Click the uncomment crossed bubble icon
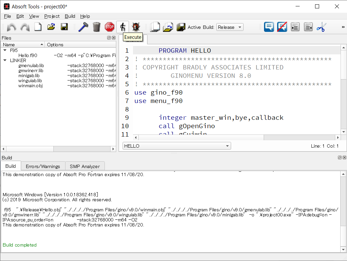 click(x=282, y=27)
